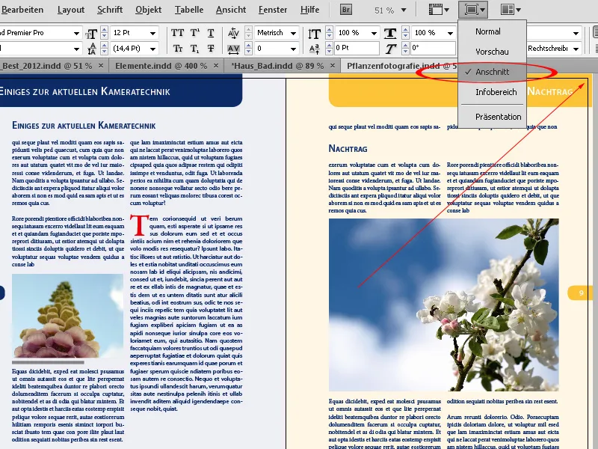Viewport: 598px width, 449px height.
Task: Select the All Caps formatting icon
Action: pos(176,32)
